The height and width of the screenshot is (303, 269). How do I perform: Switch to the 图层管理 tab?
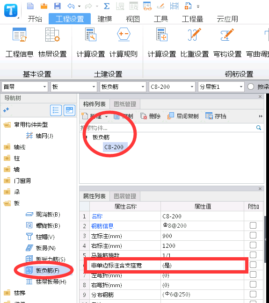(125, 196)
